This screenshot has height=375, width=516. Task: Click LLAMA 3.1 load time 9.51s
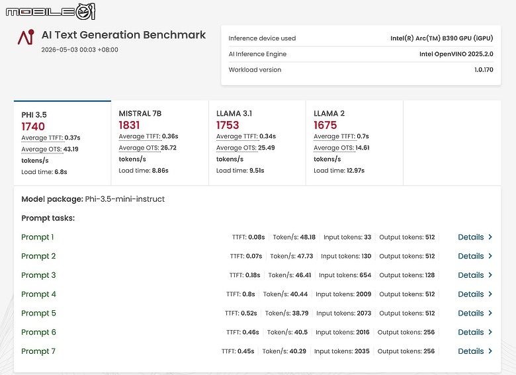240,171
